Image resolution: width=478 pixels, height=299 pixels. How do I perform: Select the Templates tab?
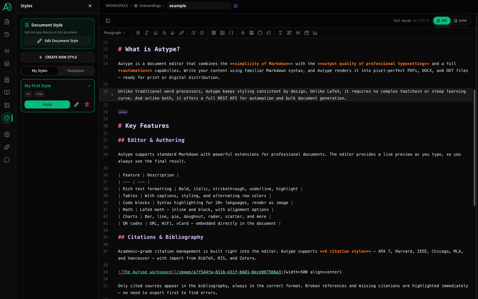pyautogui.click(x=76, y=71)
